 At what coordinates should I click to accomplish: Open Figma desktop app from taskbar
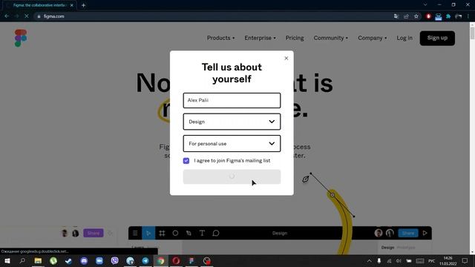[191, 260]
